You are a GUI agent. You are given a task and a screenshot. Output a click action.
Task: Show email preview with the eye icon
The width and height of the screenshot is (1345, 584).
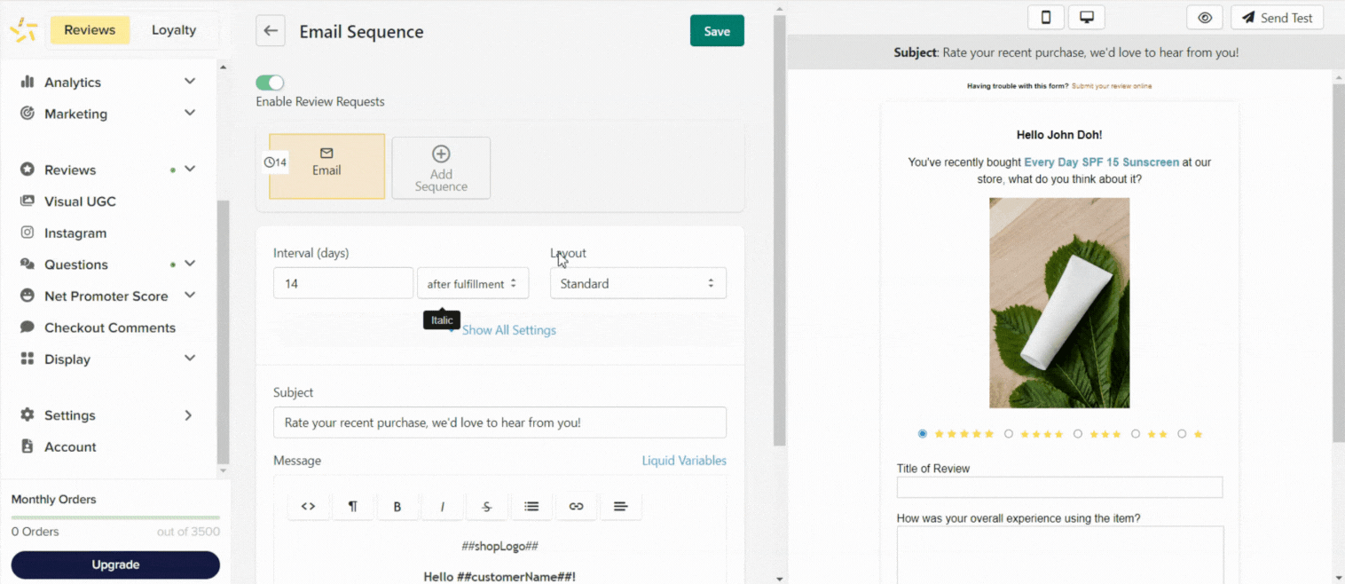[x=1204, y=18]
